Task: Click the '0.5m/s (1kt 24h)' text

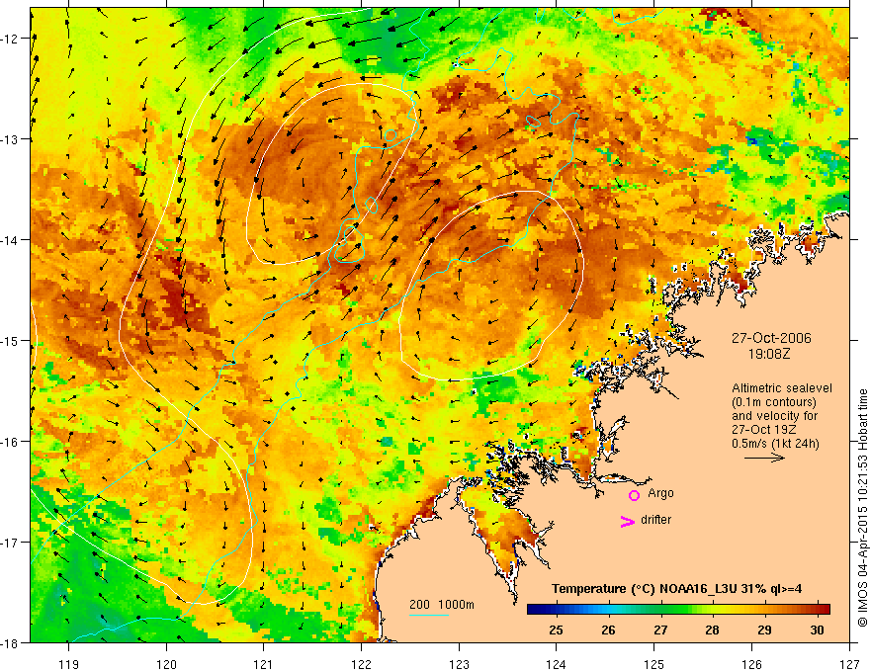Action: click(x=775, y=444)
